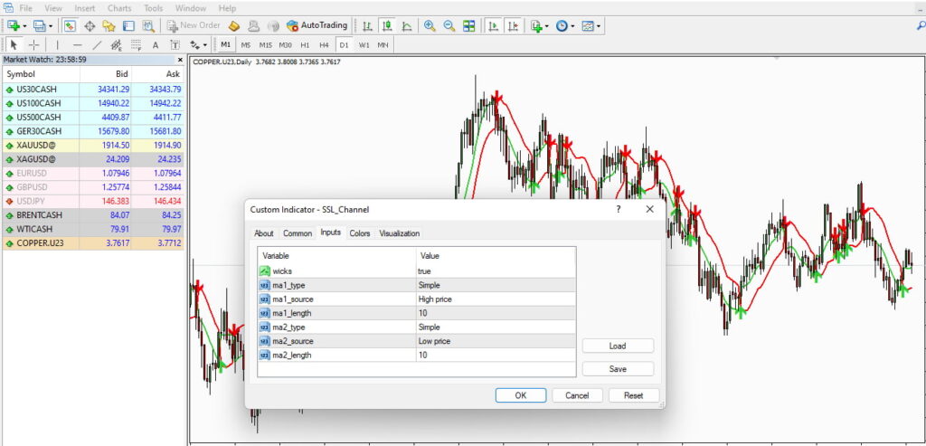Select the Fibonacci retracement tool

[136, 45]
